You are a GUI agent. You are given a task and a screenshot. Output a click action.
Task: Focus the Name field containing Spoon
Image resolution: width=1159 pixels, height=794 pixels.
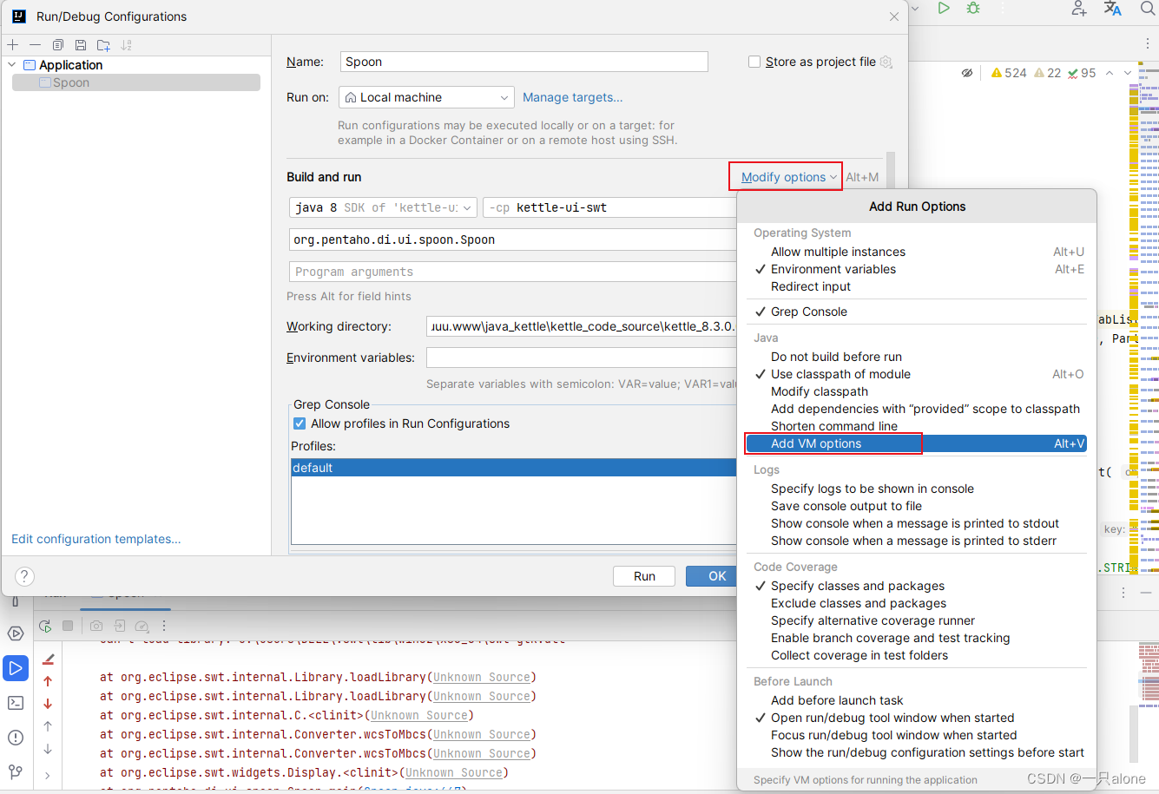(x=524, y=62)
